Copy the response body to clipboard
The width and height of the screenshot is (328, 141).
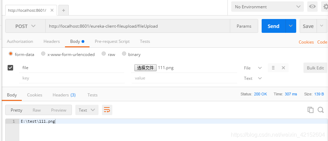(x=310, y=110)
